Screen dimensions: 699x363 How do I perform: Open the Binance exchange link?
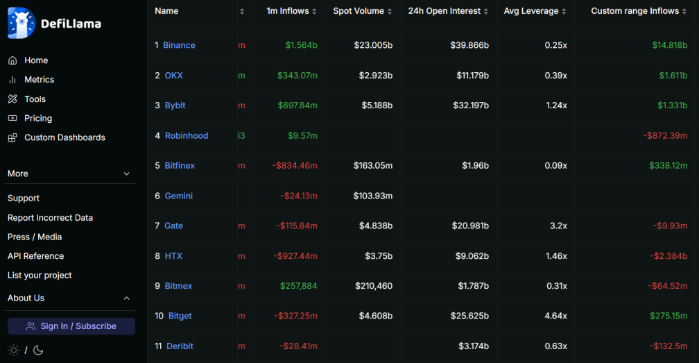[179, 45]
